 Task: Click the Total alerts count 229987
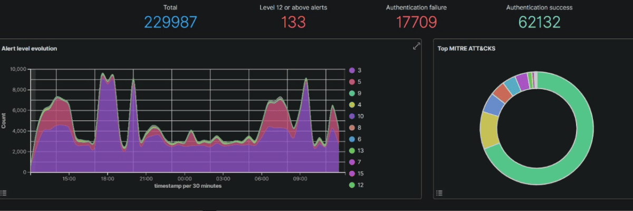click(170, 22)
